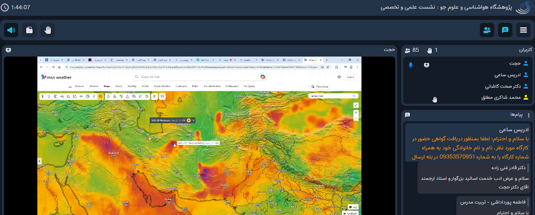Image resolution: width=535 pixels, height=215 pixels.
Task: Click the microphone icon in حجت's row
Action: click(x=410, y=65)
